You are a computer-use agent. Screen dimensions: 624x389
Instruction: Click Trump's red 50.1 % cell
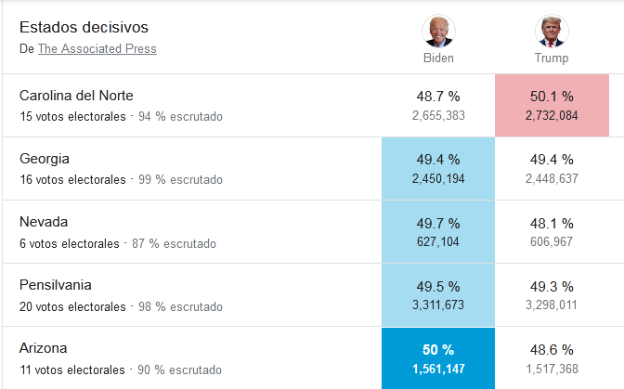tap(552, 105)
